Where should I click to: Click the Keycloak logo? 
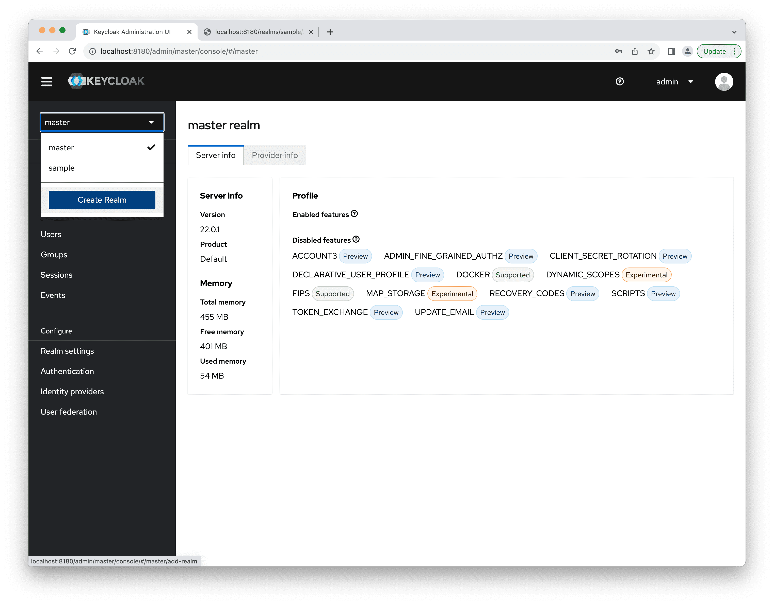(106, 81)
